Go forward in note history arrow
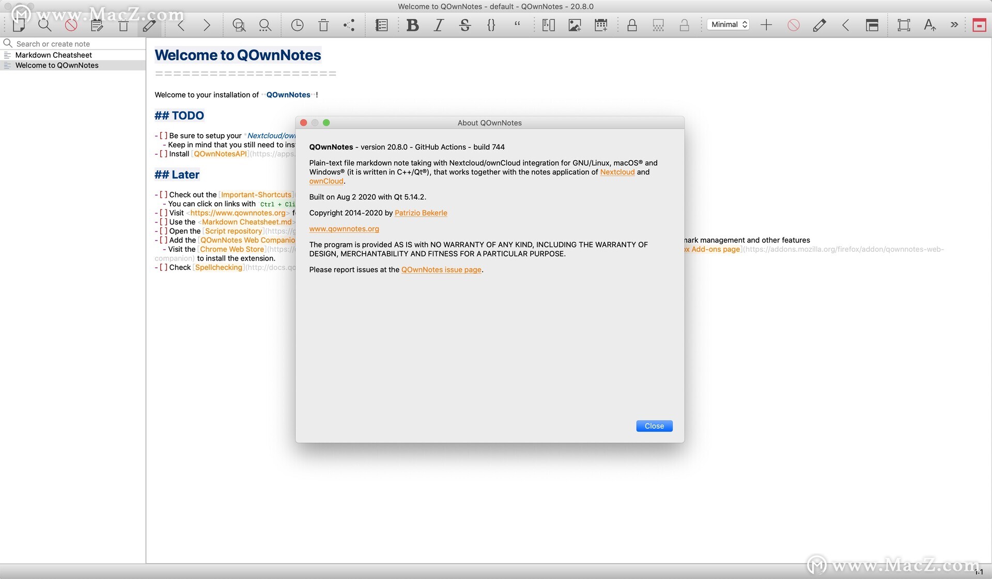 click(207, 25)
